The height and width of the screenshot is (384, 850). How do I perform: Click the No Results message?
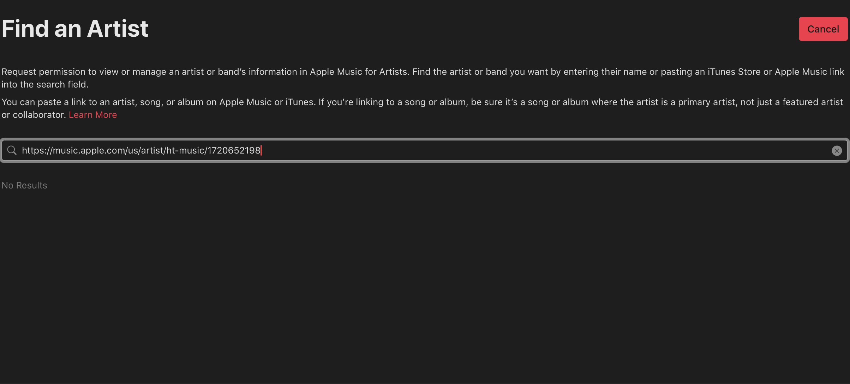[x=24, y=186]
